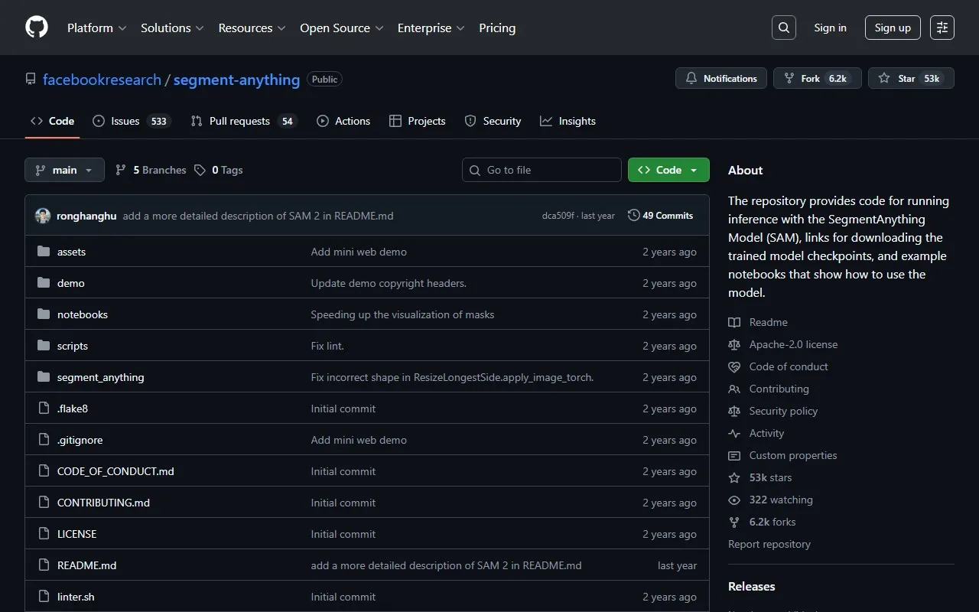Viewport: 979px width, 612px height.
Task: Click the Sign up button
Action: click(893, 28)
